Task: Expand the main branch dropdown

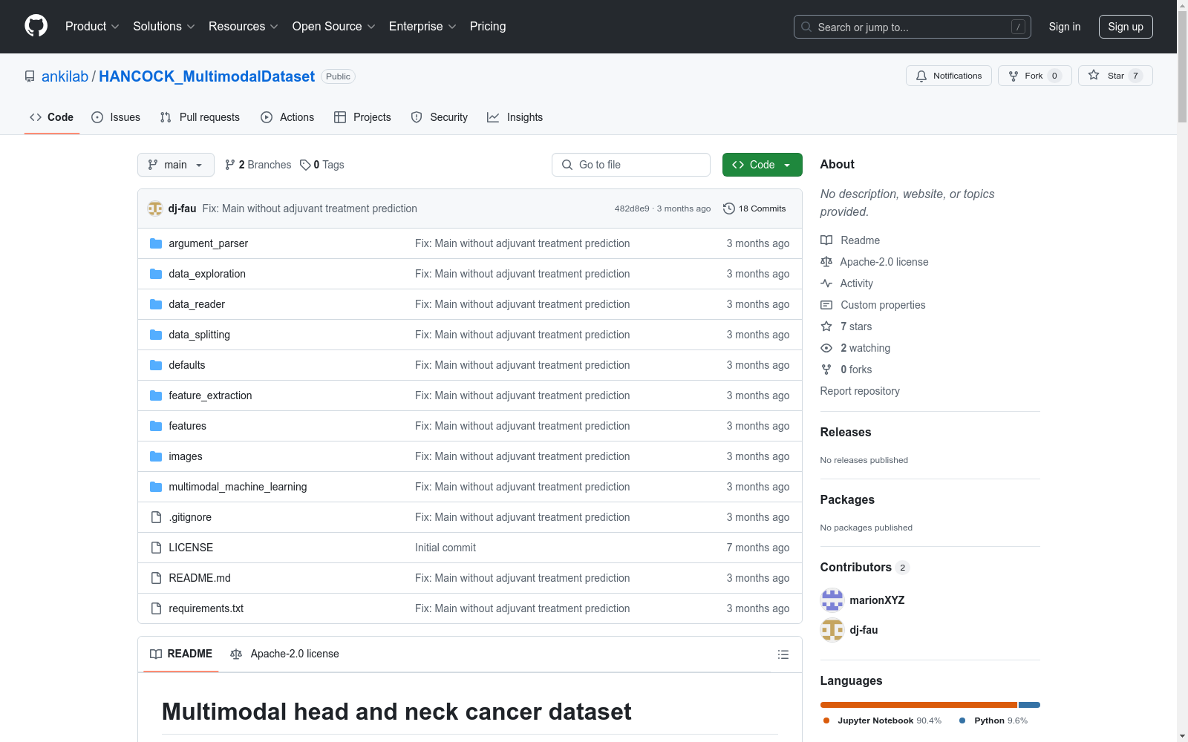Action: tap(175, 165)
